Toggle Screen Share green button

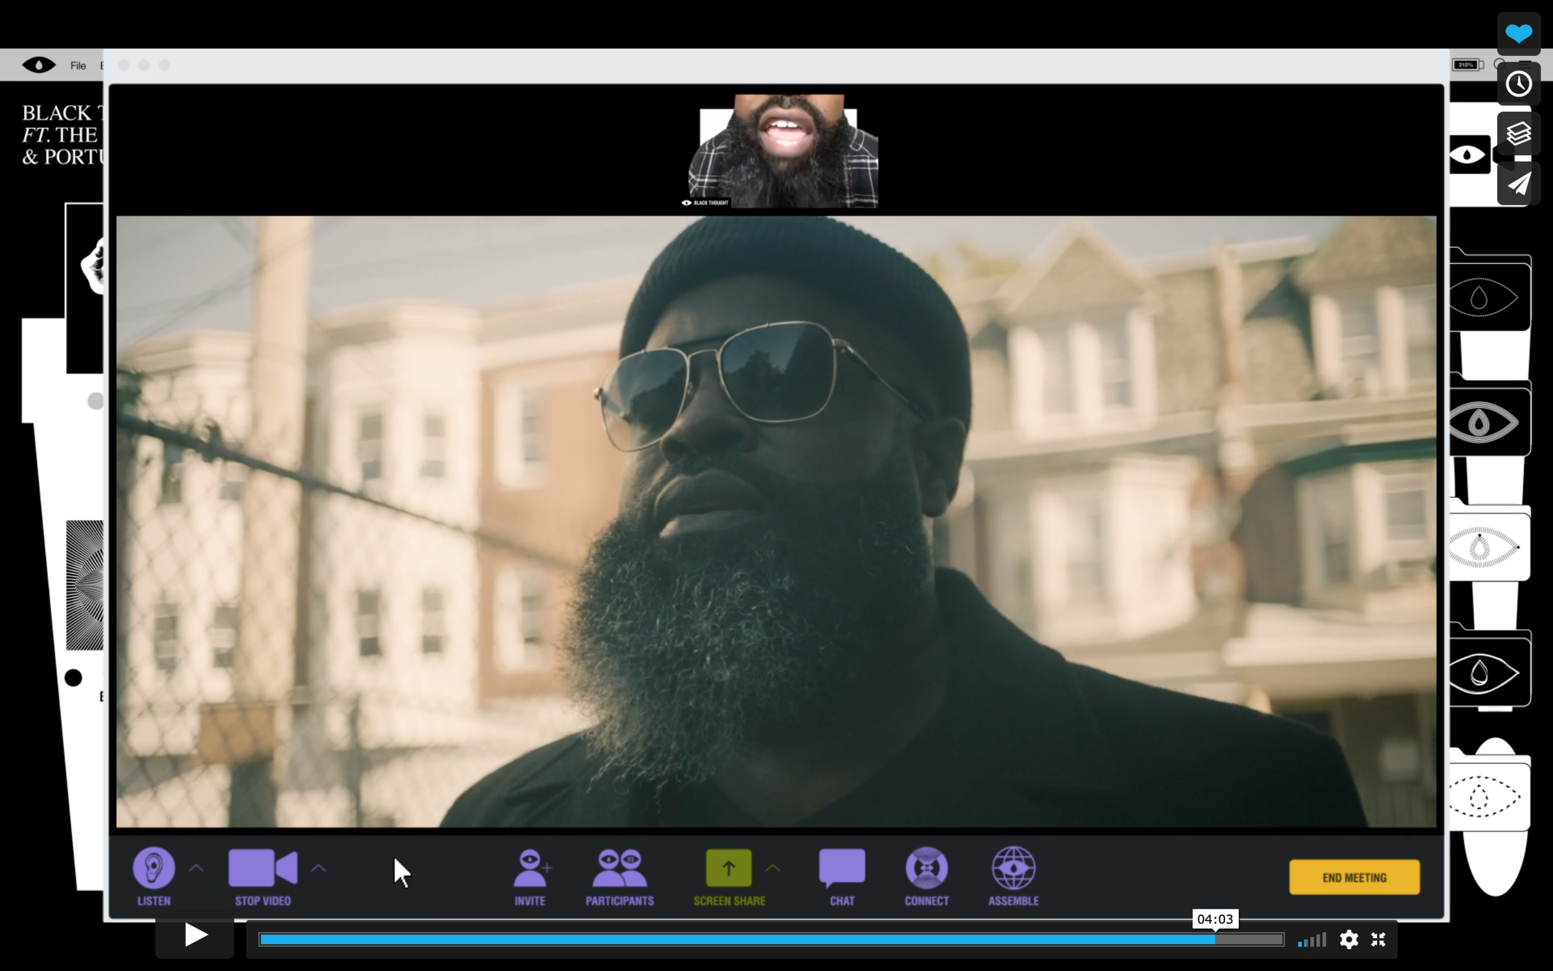pyautogui.click(x=728, y=868)
